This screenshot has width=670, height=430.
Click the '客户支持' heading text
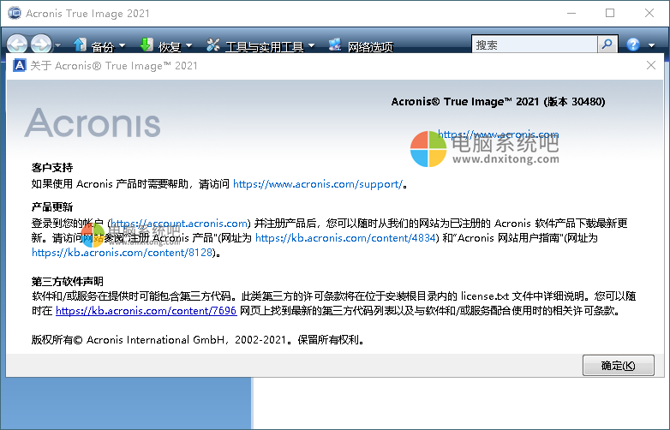coord(52,167)
